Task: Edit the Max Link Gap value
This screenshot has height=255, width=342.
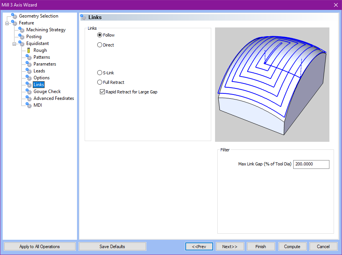Action: click(x=311, y=164)
